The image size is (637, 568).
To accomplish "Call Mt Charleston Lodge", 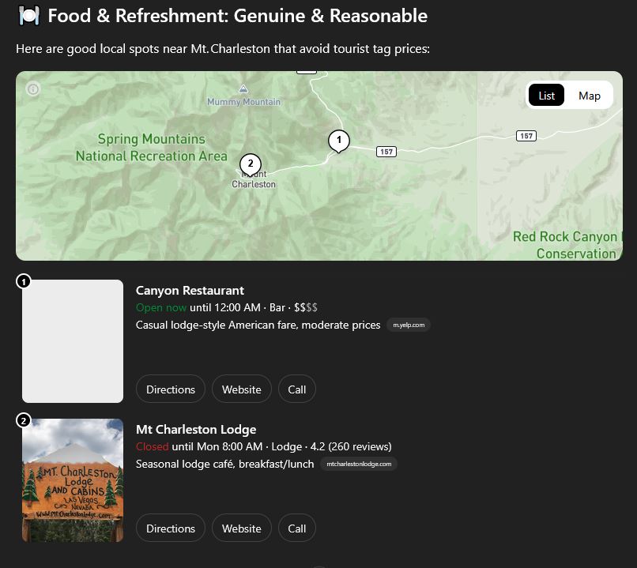I will 296,528.
